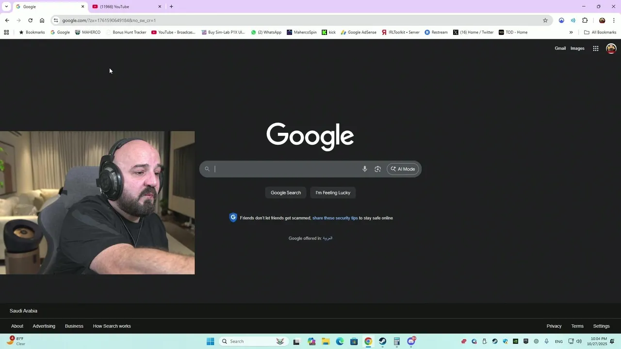621x349 pixels.
Task: Expand the tab search dropdown
Action: click(6, 7)
